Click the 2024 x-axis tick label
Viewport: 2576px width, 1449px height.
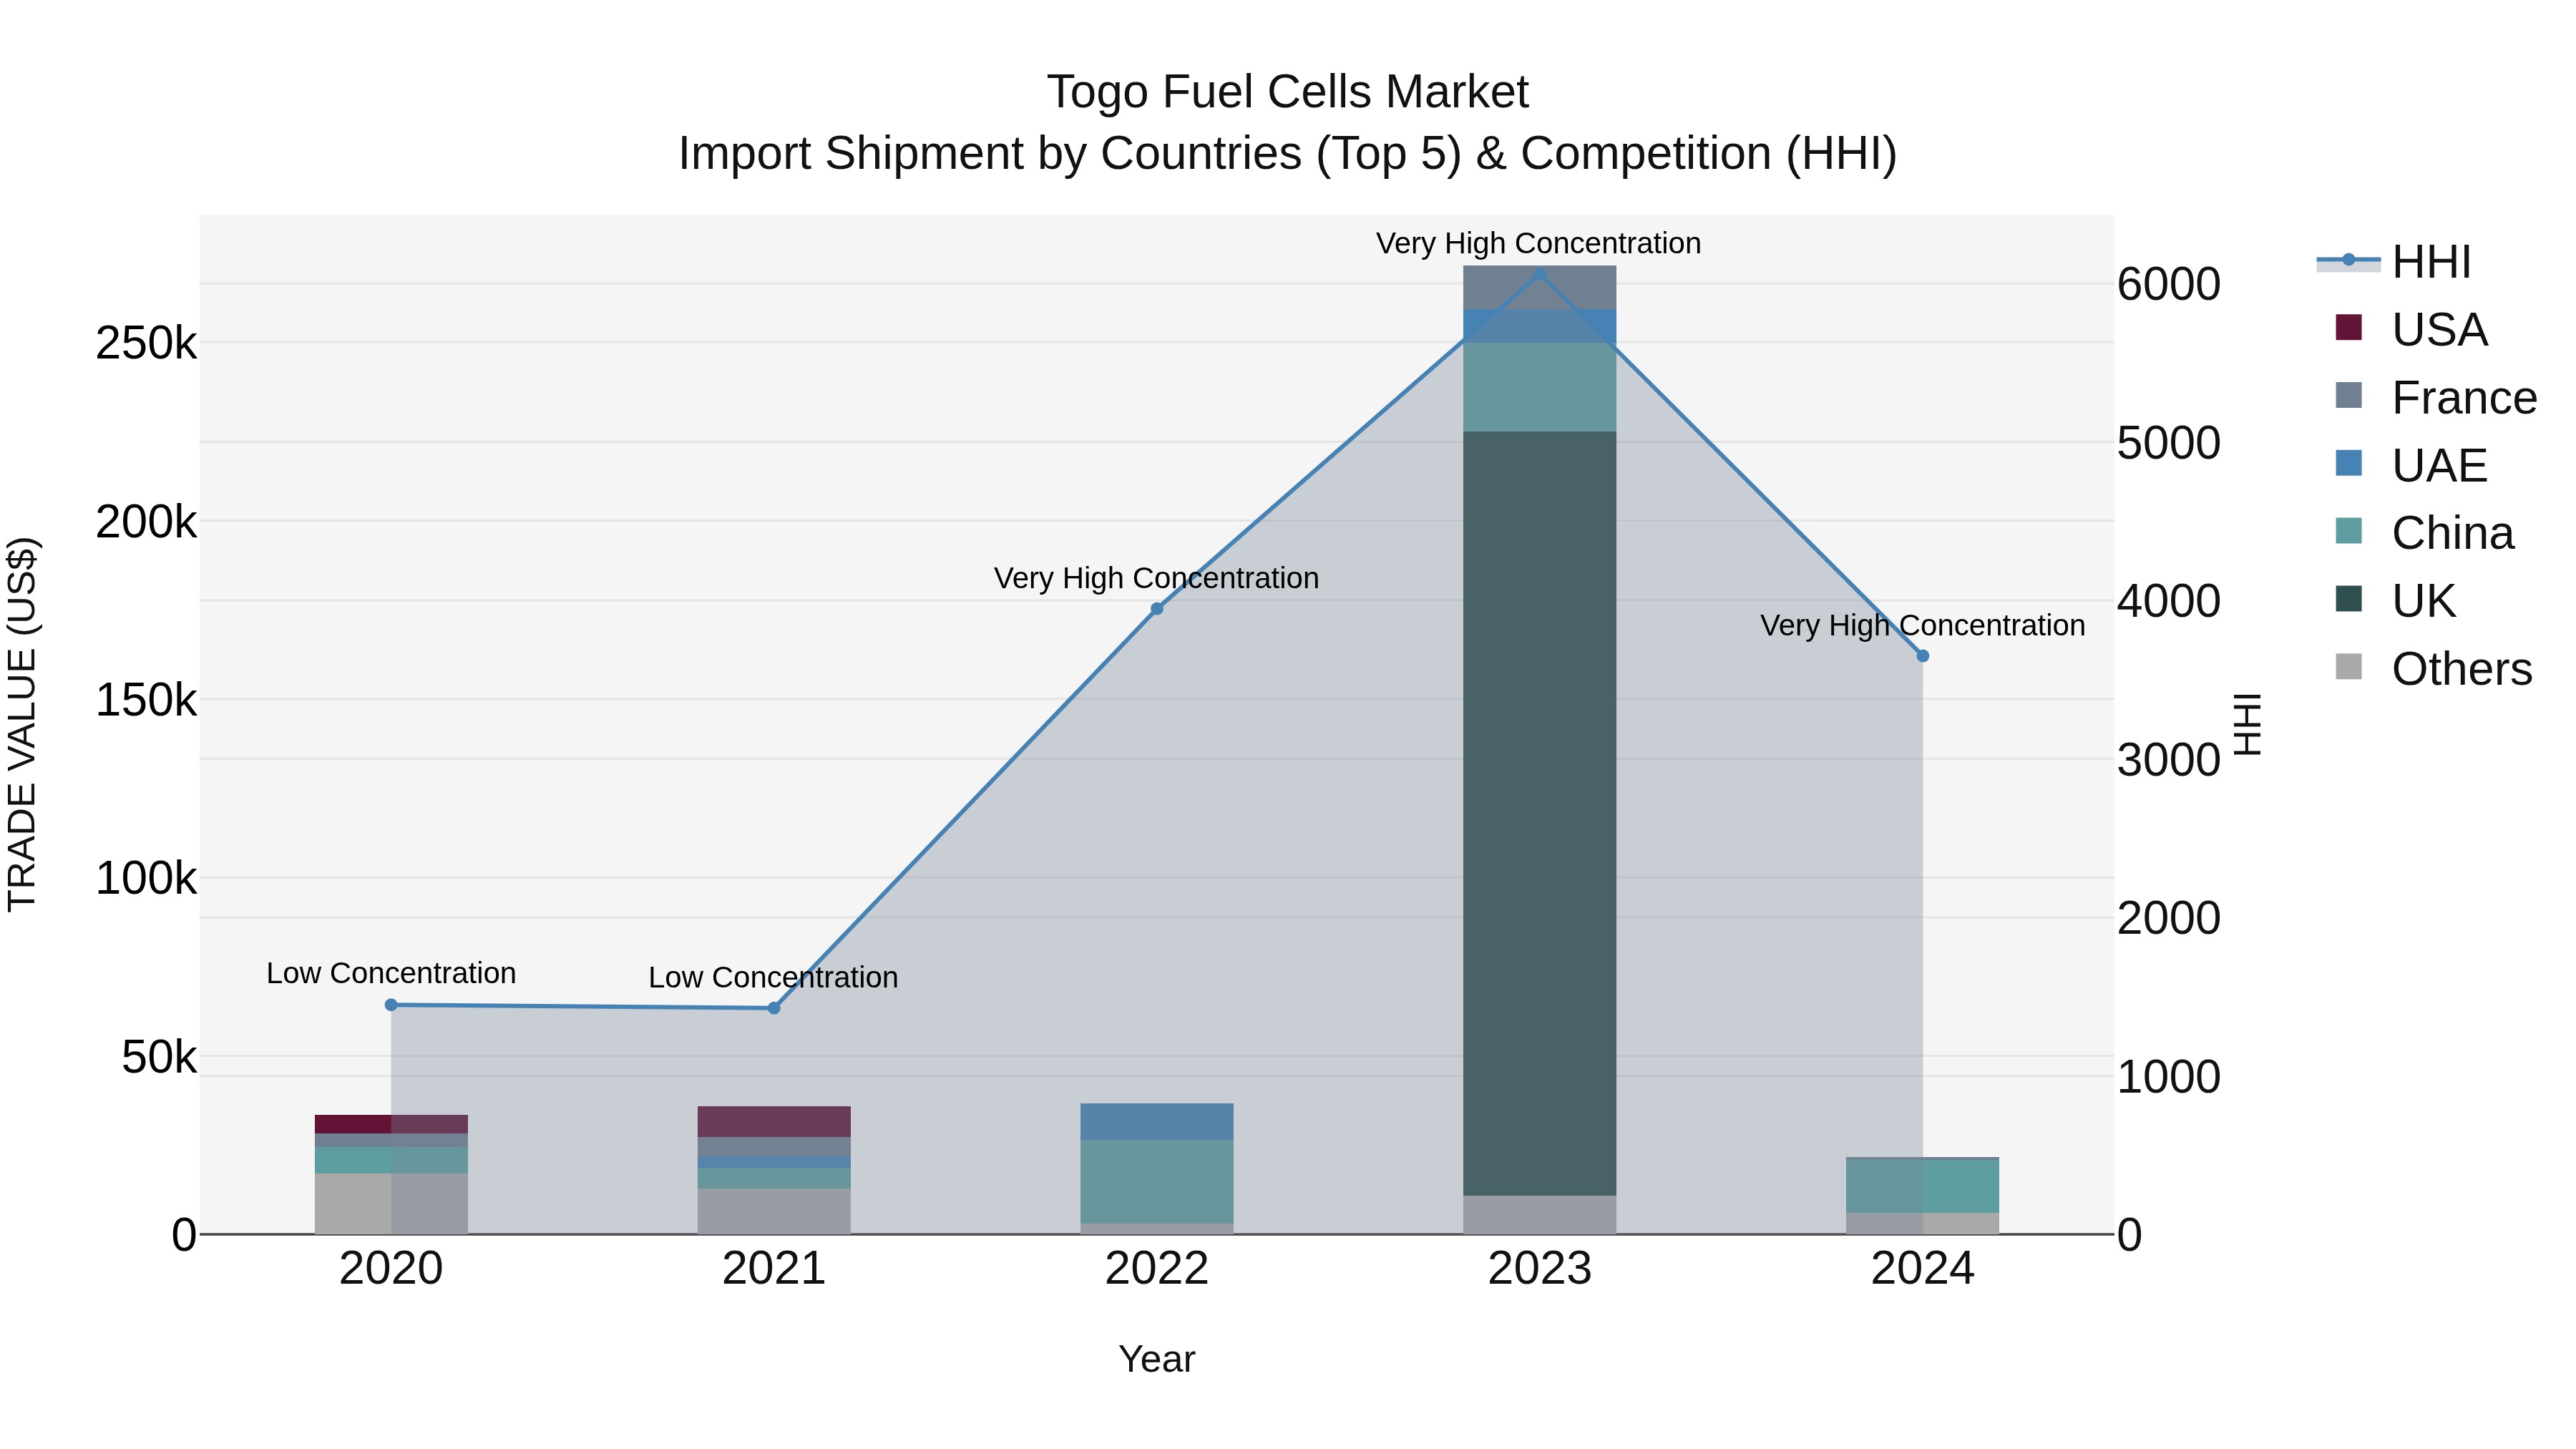click(x=1922, y=1269)
